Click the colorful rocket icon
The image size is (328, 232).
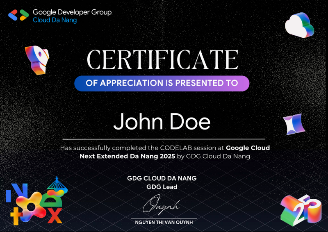(x=37, y=60)
